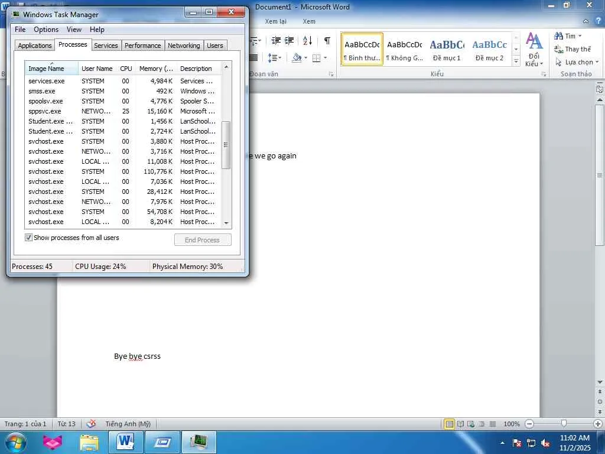Open Đổi Kiểu (Change Styles) in Word
Screen dimensions: 605x454
coord(534,50)
